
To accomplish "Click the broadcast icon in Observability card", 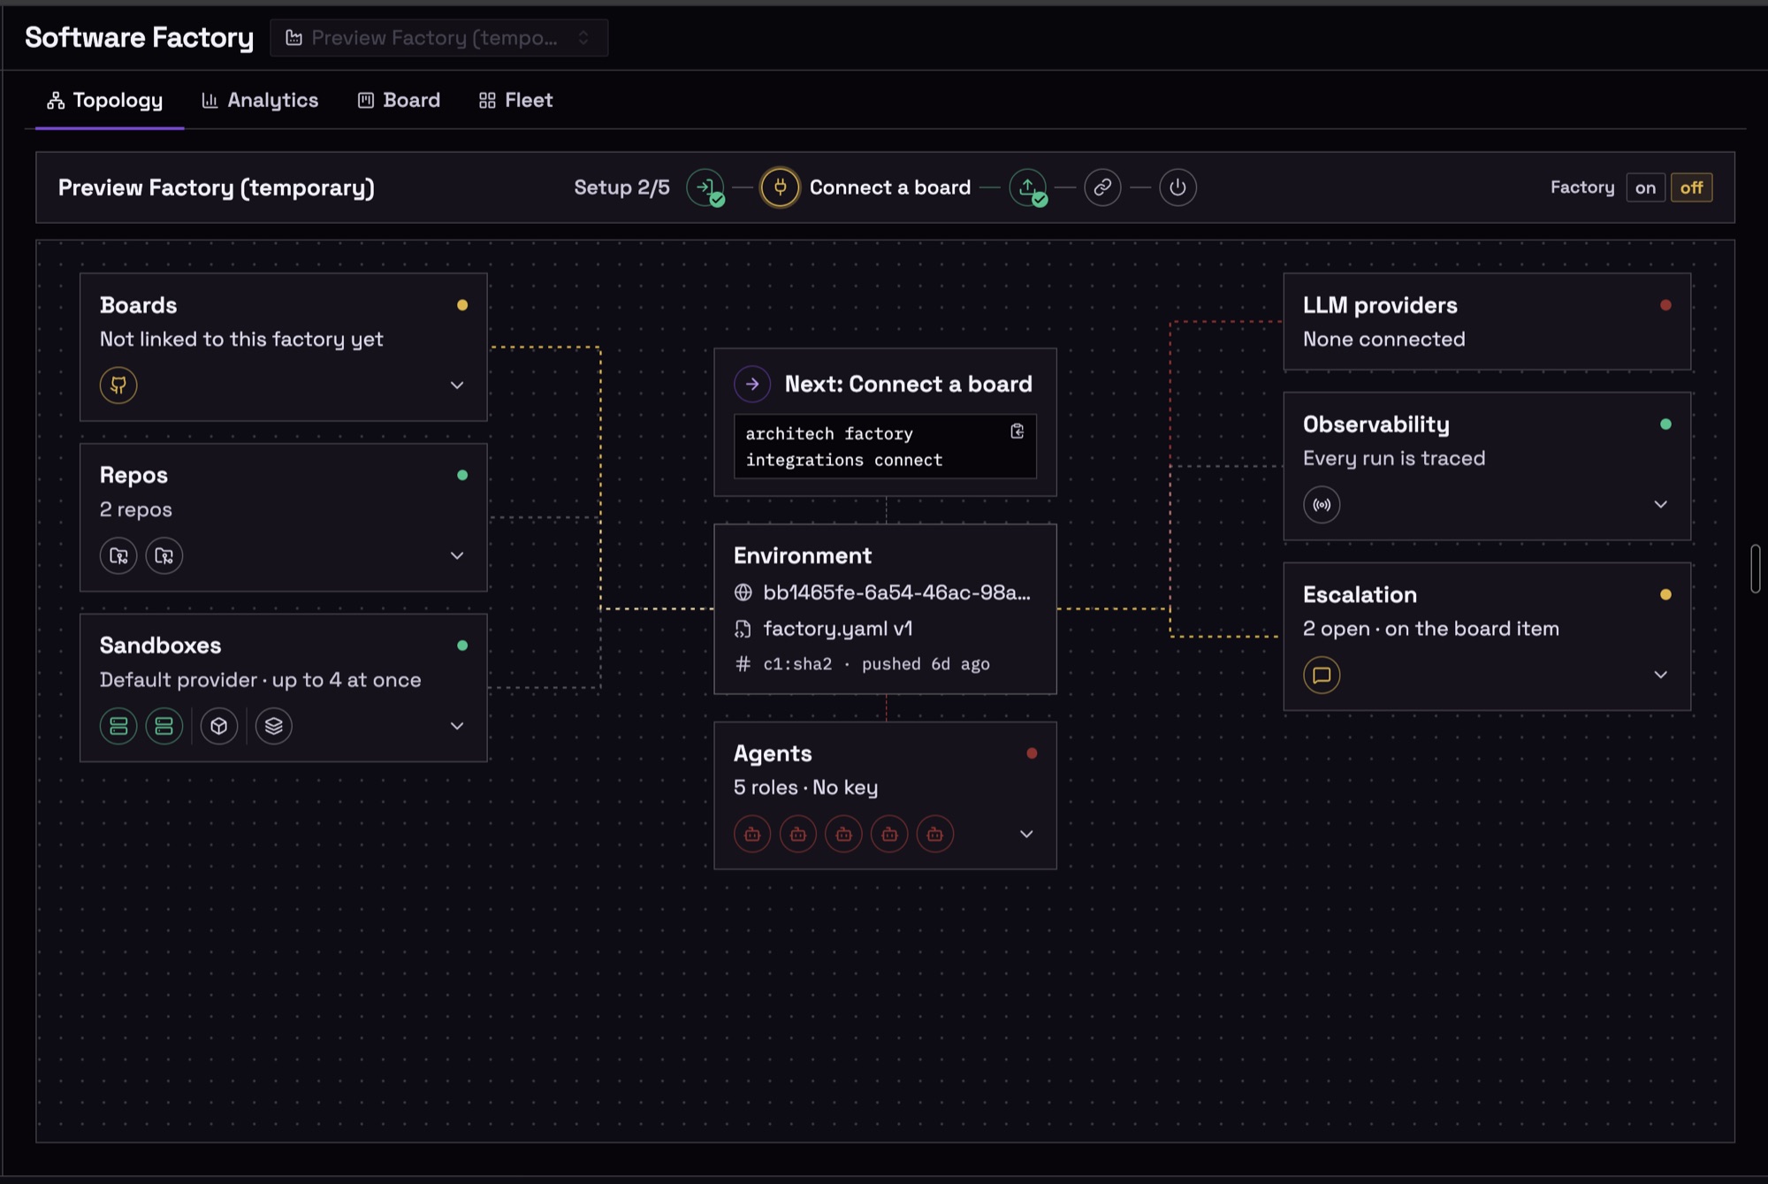I will [x=1322, y=505].
